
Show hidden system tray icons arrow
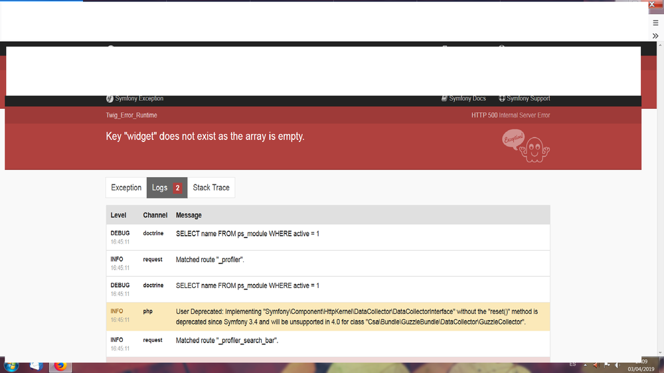[x=585, y=365]
